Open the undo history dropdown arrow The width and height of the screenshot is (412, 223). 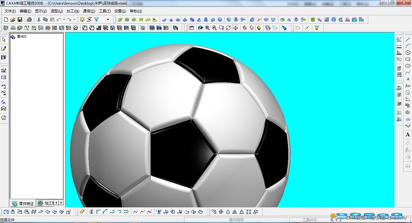[x=64, y=20]
